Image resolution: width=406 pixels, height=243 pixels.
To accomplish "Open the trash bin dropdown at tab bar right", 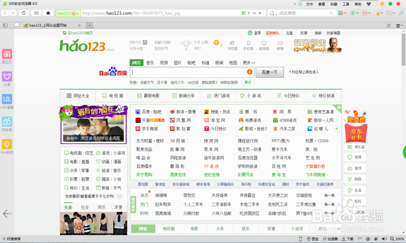I will (x=400, y=25).
